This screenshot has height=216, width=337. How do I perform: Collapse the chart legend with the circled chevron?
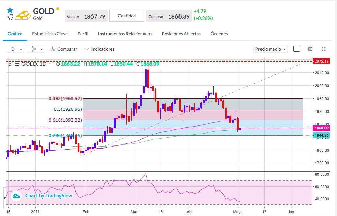[x=10, y=64]
